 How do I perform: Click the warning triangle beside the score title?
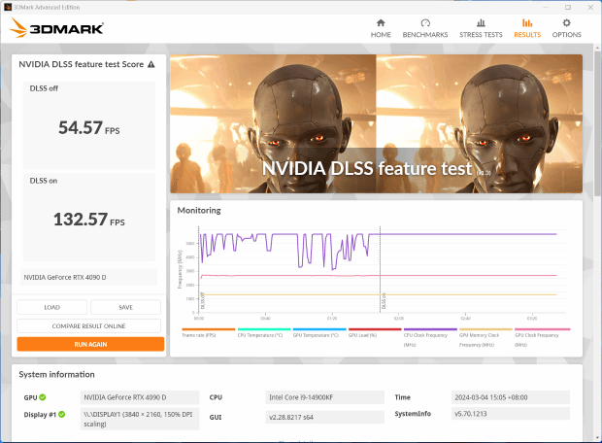coord(151,64)
